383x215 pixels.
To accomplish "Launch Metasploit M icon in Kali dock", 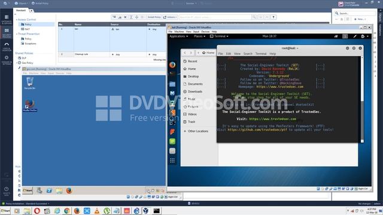I will [172, 93].
